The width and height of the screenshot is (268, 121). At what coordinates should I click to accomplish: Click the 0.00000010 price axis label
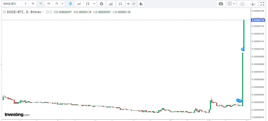(x=258, y=118)
